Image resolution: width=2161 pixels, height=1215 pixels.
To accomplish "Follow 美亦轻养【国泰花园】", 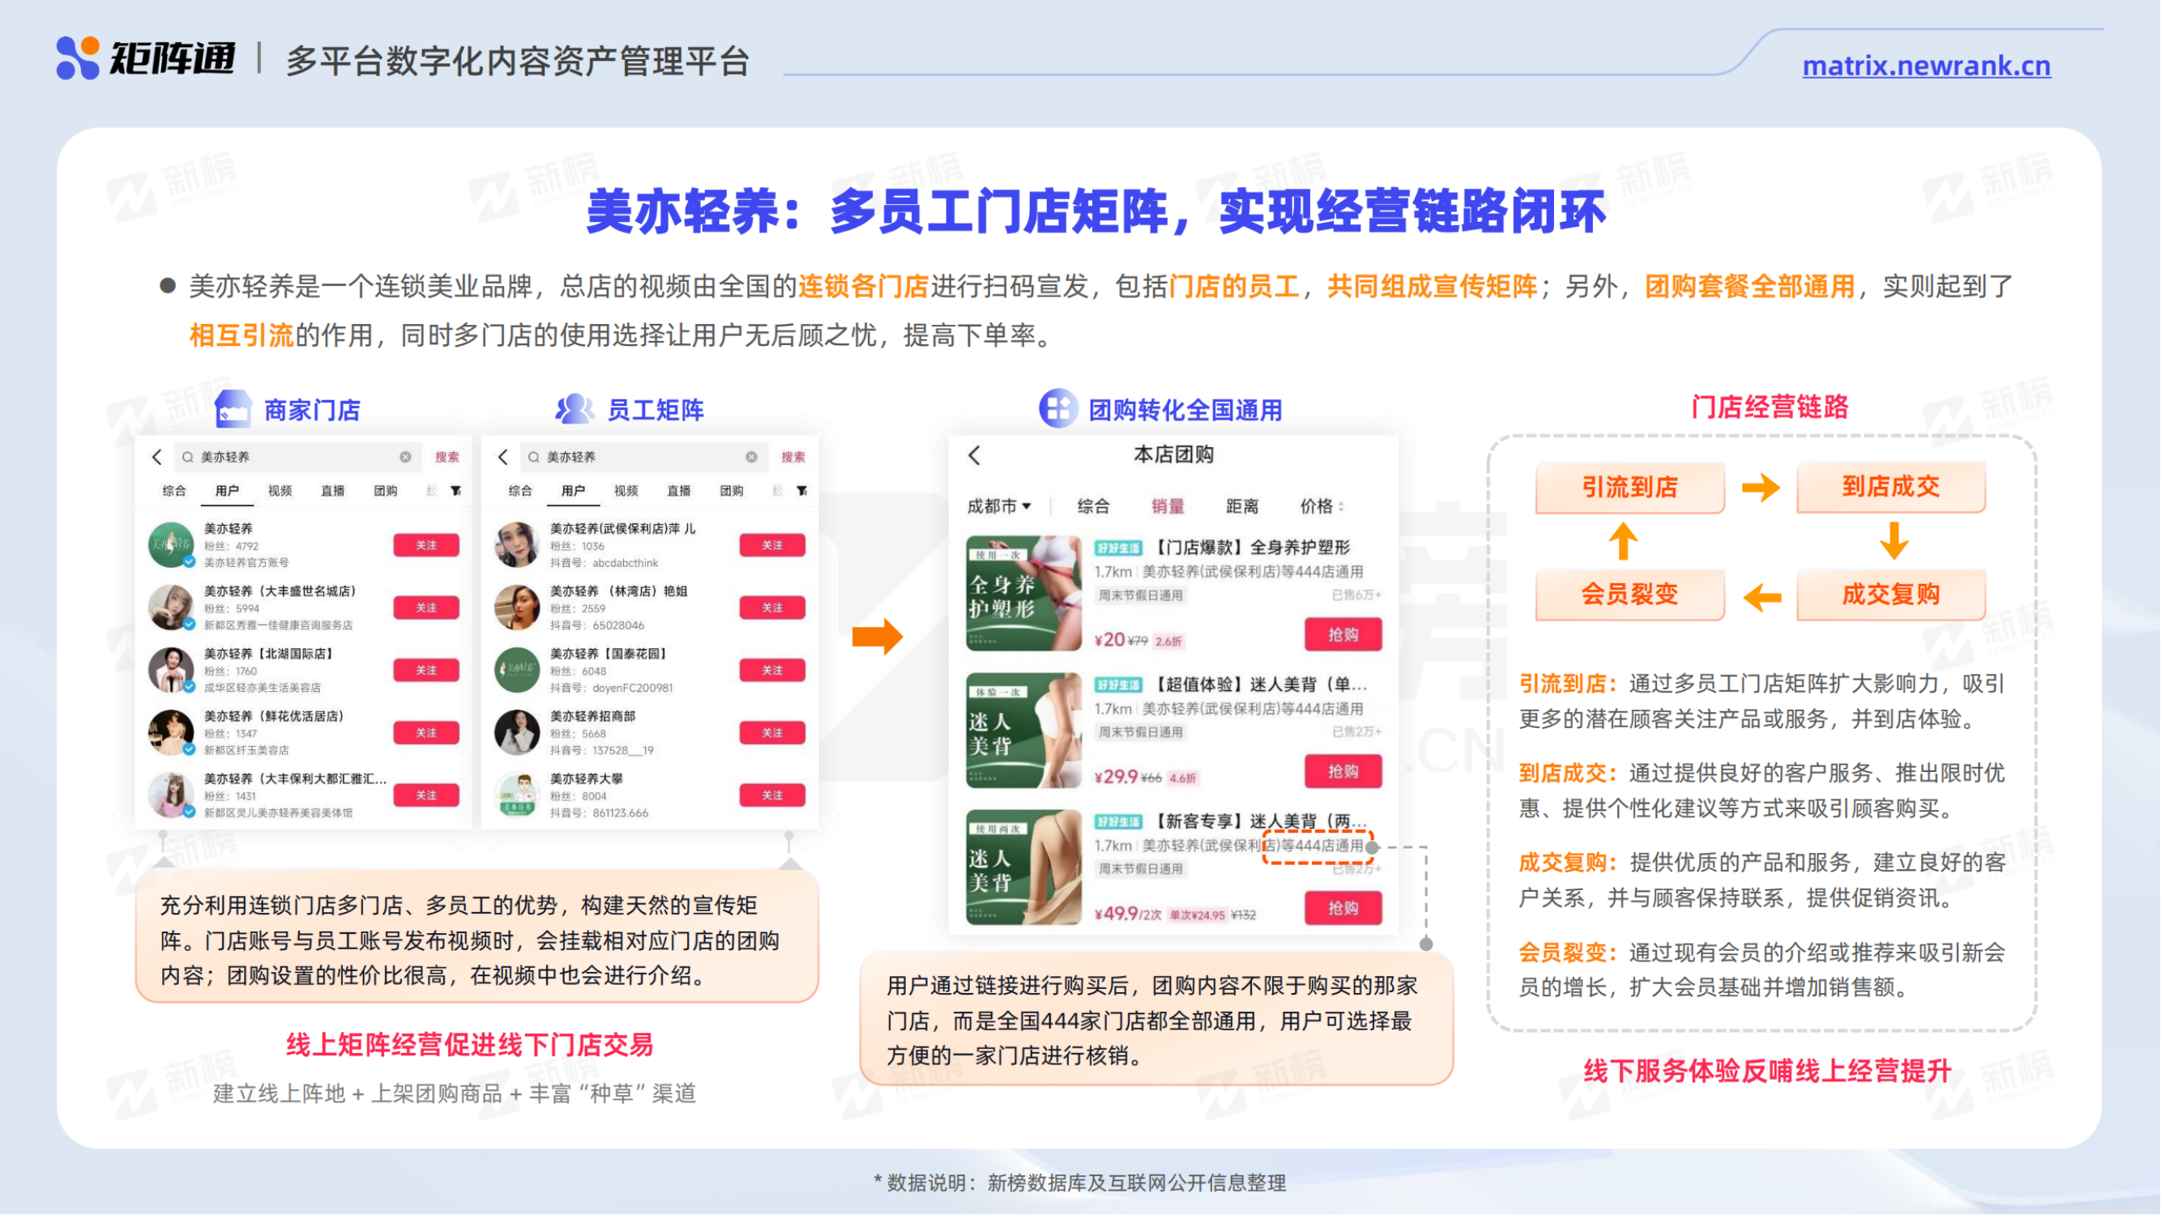I will pos(773,671).
